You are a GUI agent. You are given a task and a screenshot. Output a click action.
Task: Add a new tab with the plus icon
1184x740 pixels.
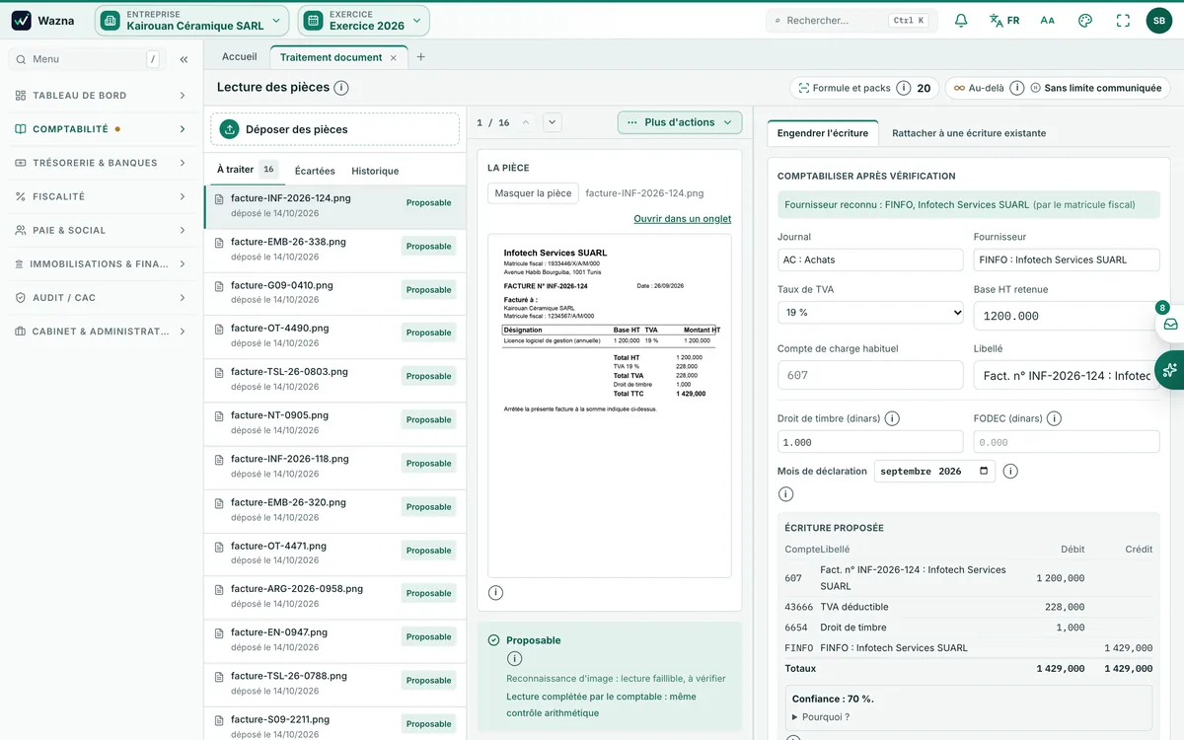coord(420,57)
